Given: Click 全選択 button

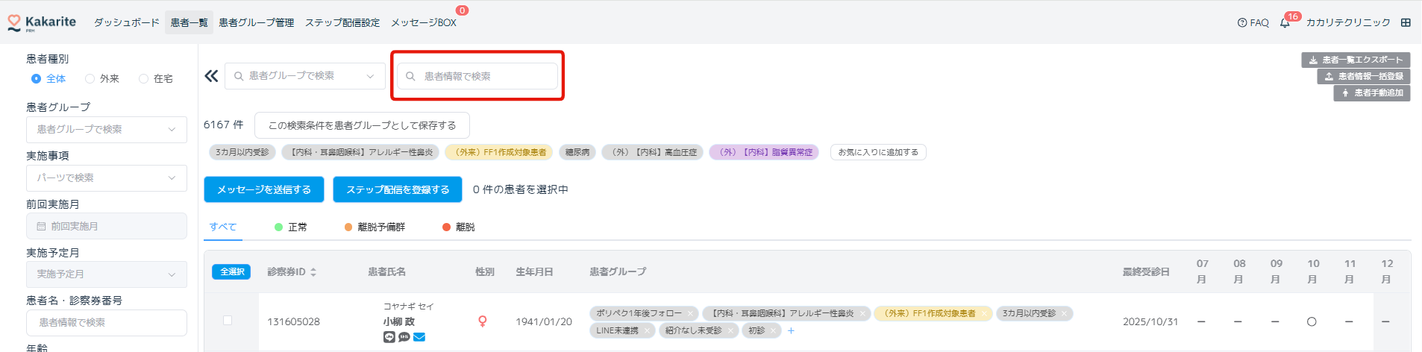Looking at the screenshot, I should [231, 272].
